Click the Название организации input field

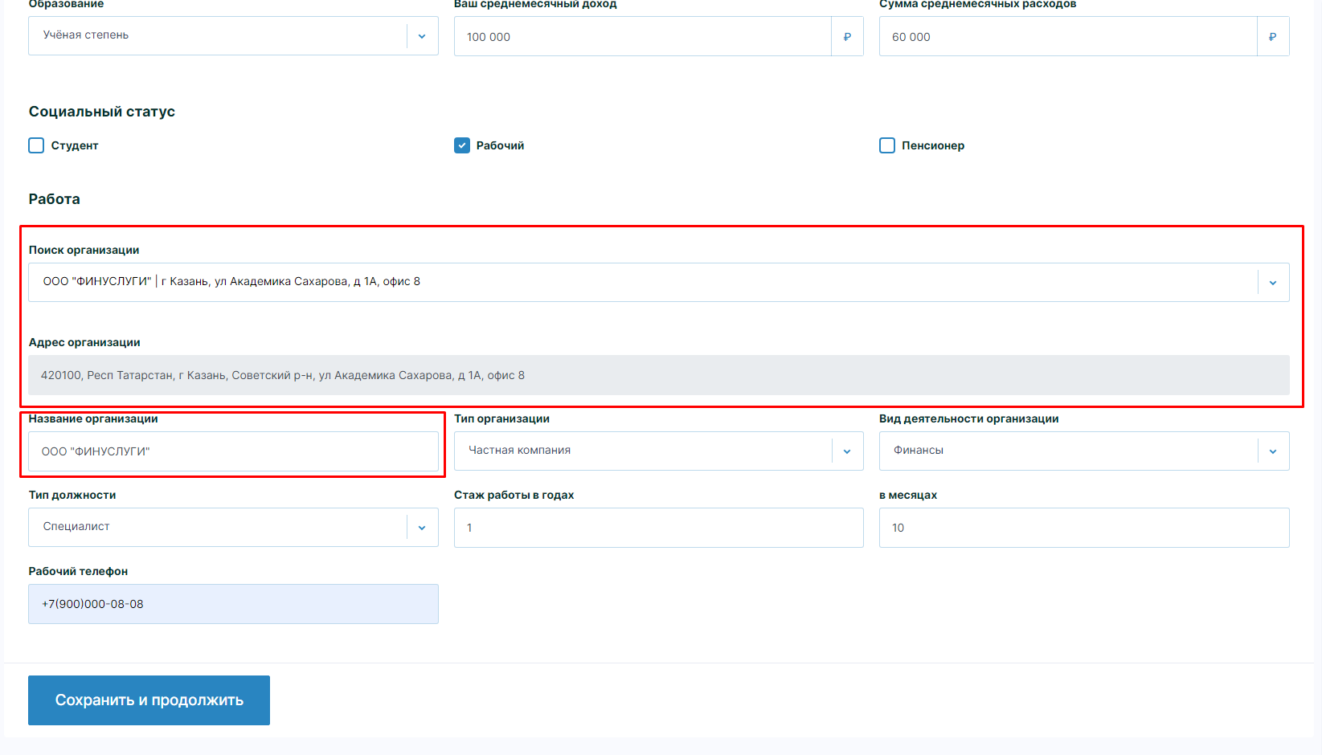[233, 451]
